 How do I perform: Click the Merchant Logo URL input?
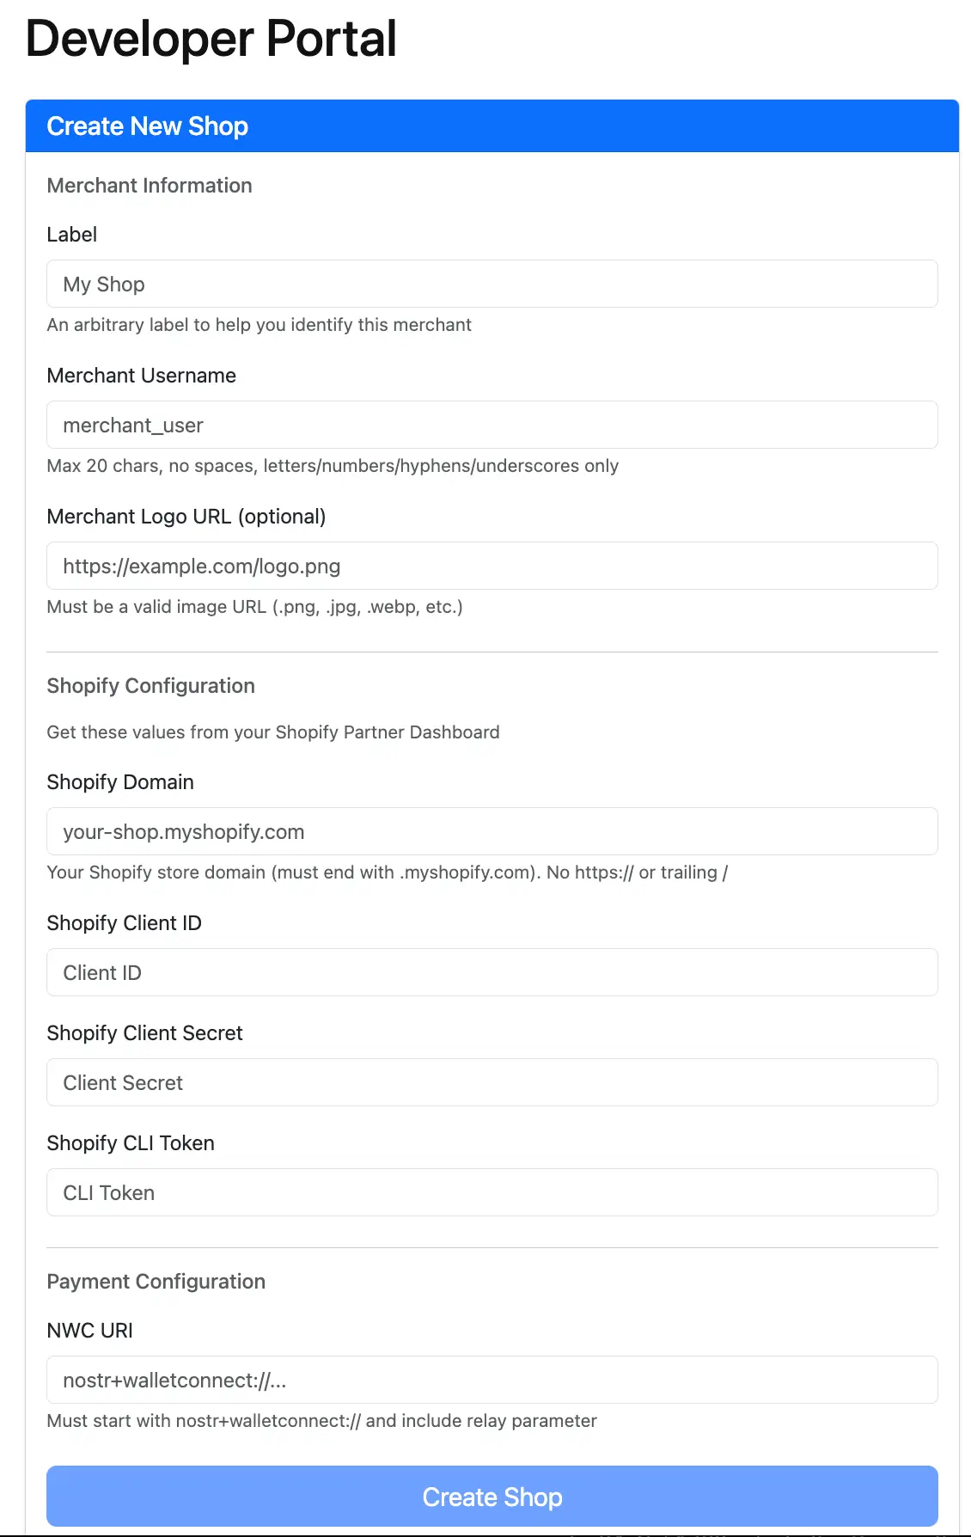pos(492,566)
